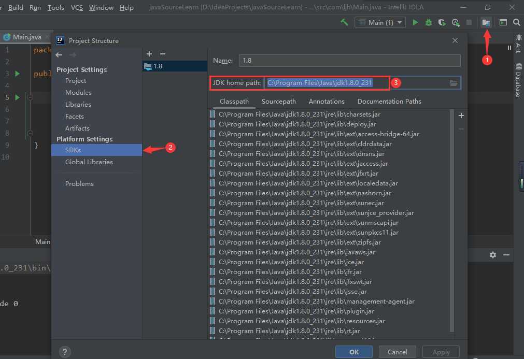Screen dimensions: 524x359
Task: Open Run panel settings gear icon
Action: tap(492, 255)
